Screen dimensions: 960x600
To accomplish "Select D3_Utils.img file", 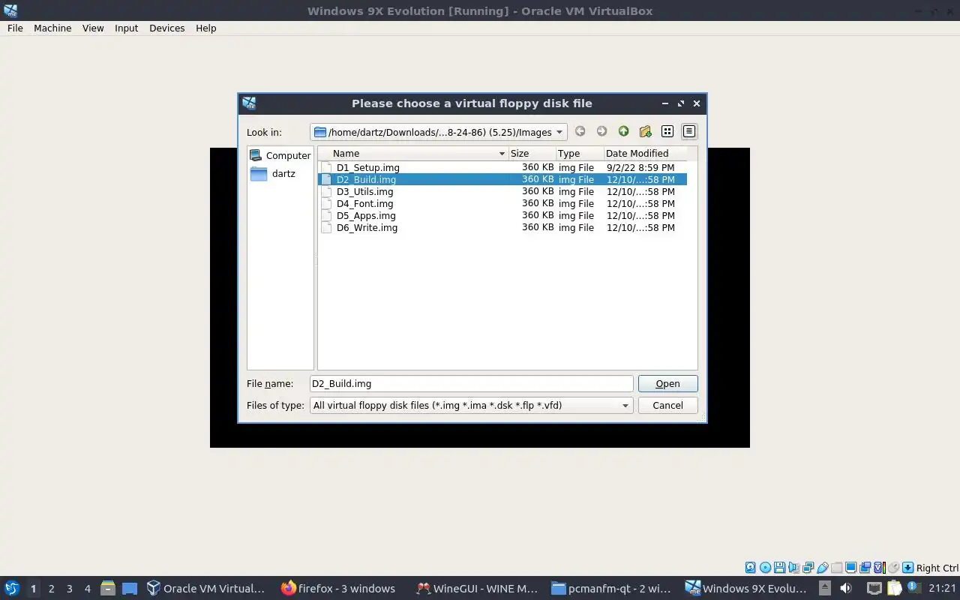I will pos(364,191).
